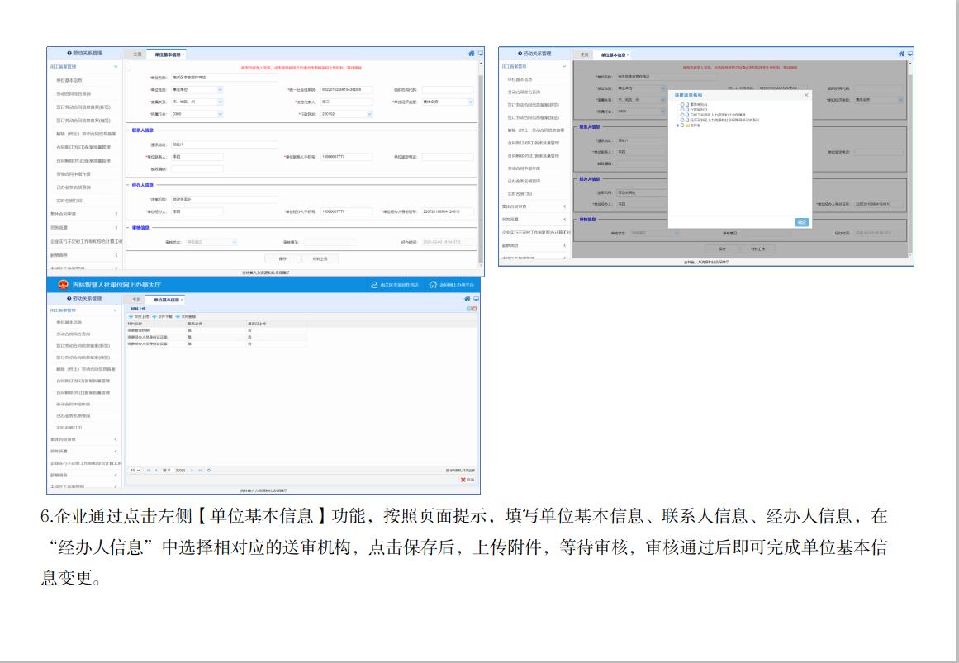Screen dimensions: 959x663
Task: Click the home icon in the upload screenshot tab bar
Action: tap(468, 299)
